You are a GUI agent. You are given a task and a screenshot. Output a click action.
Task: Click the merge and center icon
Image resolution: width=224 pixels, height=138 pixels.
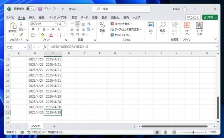coord(89,29)
